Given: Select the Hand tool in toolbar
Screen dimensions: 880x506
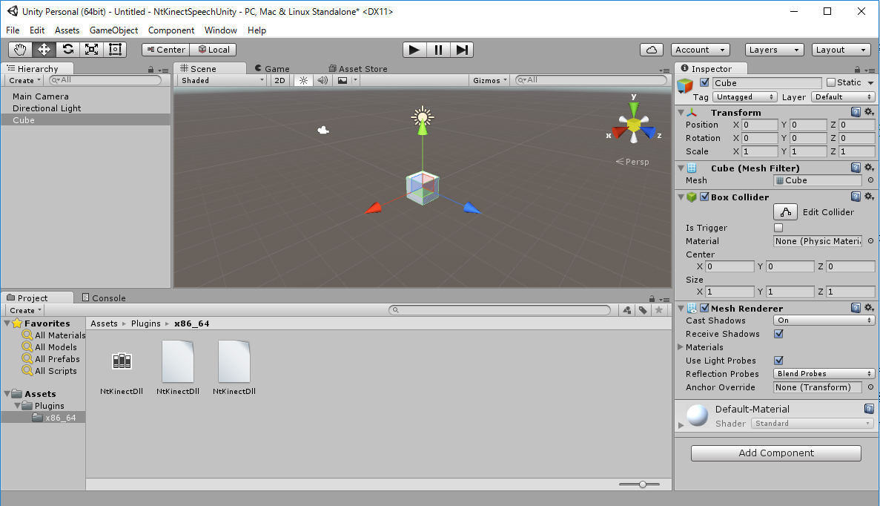Looking at the screenshot, I should [20, 50].
